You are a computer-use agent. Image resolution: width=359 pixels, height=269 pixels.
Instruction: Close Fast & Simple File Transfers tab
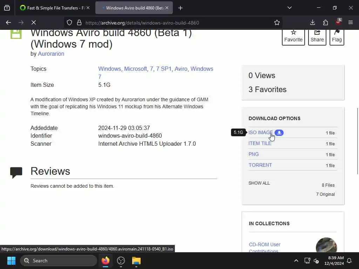pyautogui.click(x=88, y=8)
